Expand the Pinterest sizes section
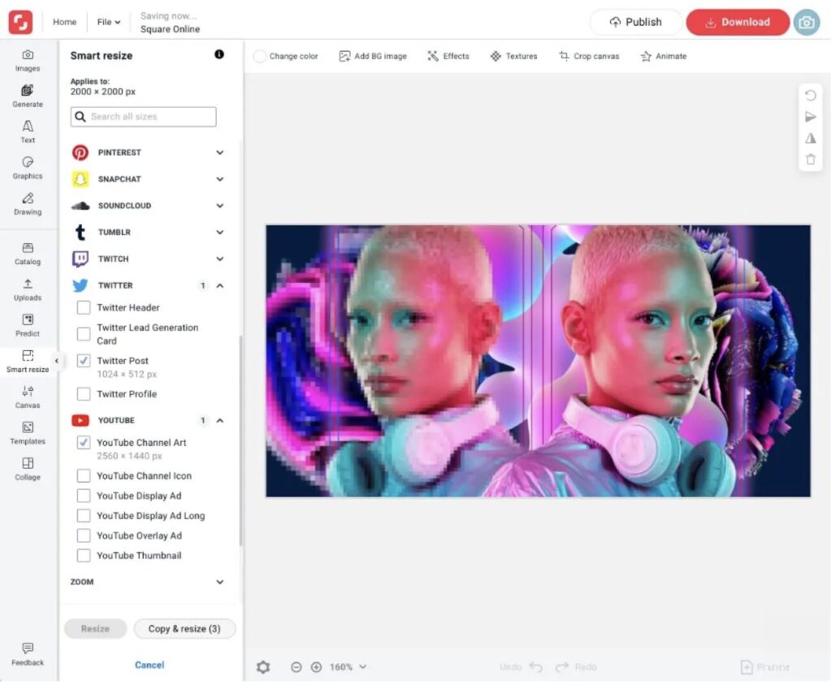Screen dimensions: 832x685 [219, 153]
